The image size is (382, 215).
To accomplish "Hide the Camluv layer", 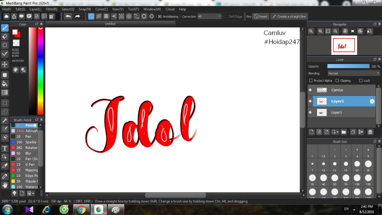I will [x=310, y=90].
